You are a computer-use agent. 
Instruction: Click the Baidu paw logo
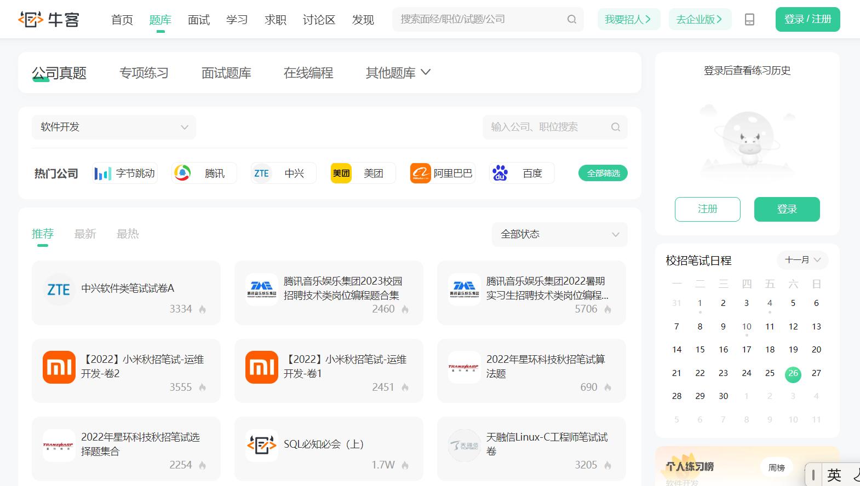pos(500,173)
